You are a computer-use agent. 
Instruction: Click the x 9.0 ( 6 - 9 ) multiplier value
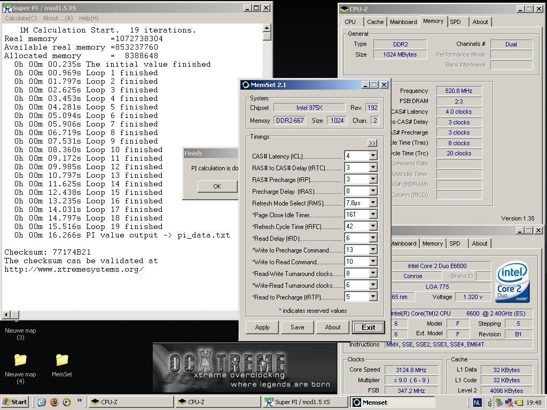tap(411, 380)
